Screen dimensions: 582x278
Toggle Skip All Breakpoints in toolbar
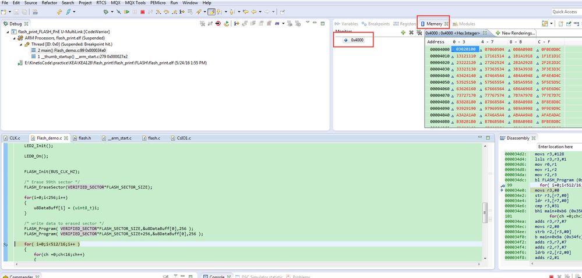118,12
